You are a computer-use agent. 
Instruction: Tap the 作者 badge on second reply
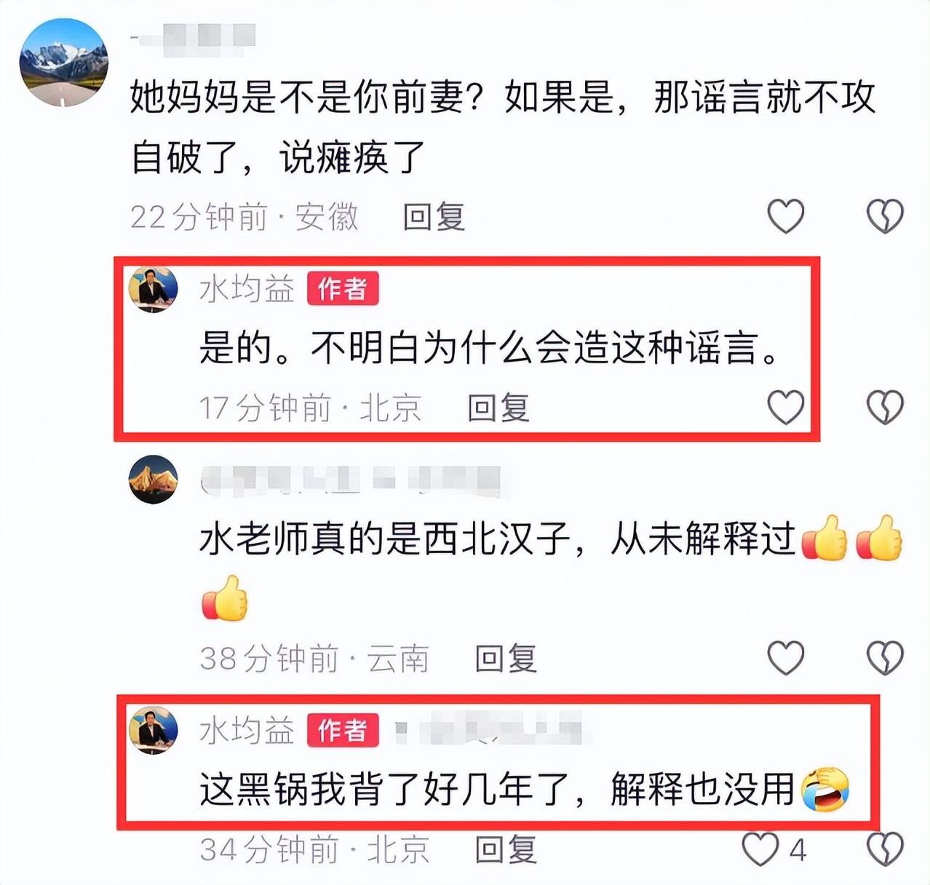[343, 730]
